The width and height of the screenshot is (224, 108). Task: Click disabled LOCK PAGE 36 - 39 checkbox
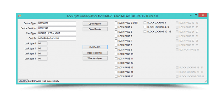[x=177, y=45]
